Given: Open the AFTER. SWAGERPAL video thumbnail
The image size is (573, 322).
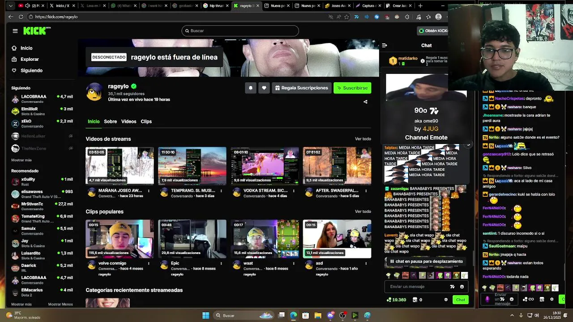Looking at the screenshot, I should (337, 166).
